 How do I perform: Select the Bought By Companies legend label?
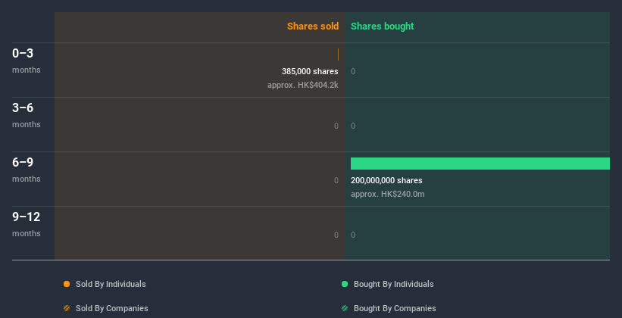coord(395,308)
